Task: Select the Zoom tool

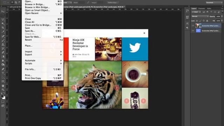Action: (3, 90)
